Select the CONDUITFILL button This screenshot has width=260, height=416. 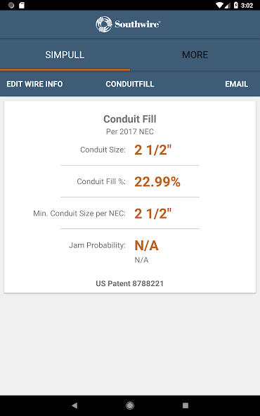click(x=130, y=84)
